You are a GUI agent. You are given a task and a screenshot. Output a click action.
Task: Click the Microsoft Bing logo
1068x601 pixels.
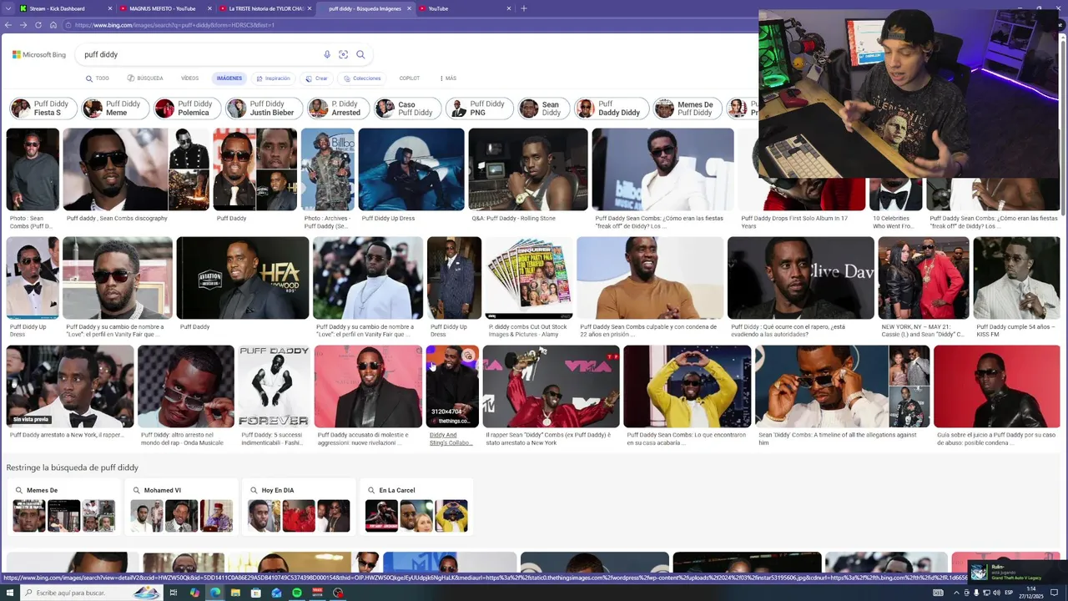click(x=39, y=54)
